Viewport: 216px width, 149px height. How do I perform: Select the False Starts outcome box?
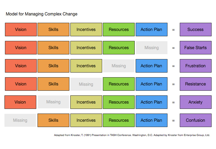click(x=195, y=48)
